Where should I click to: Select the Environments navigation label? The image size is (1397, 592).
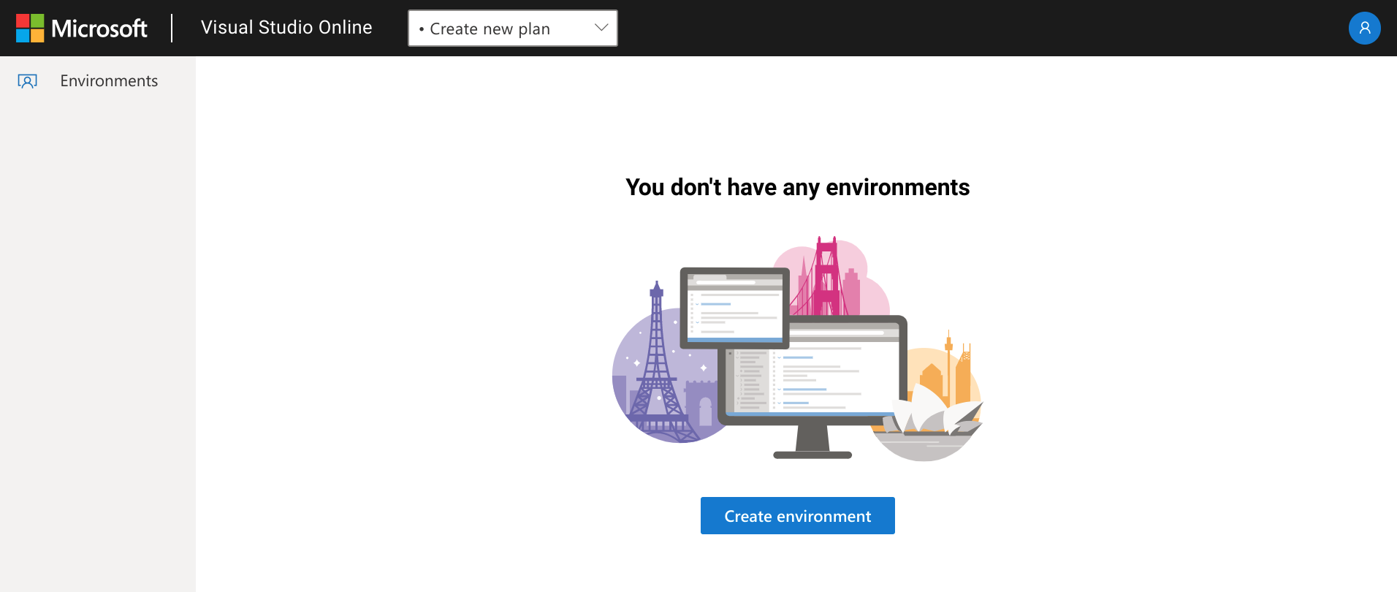tap(109, 81)
